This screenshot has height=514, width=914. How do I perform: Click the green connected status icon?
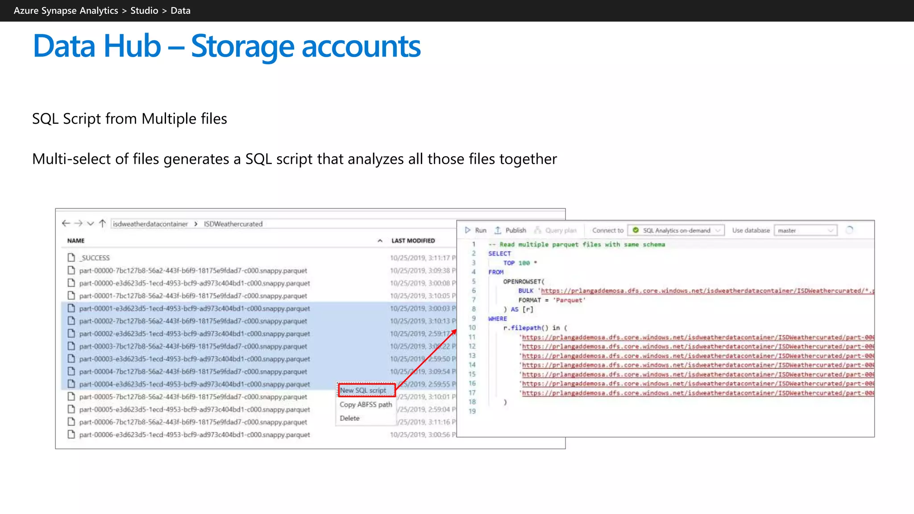[636, 230]
